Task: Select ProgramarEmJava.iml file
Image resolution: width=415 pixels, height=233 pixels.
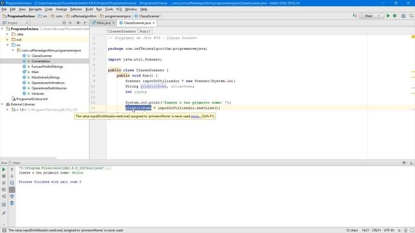Action: 32,99
